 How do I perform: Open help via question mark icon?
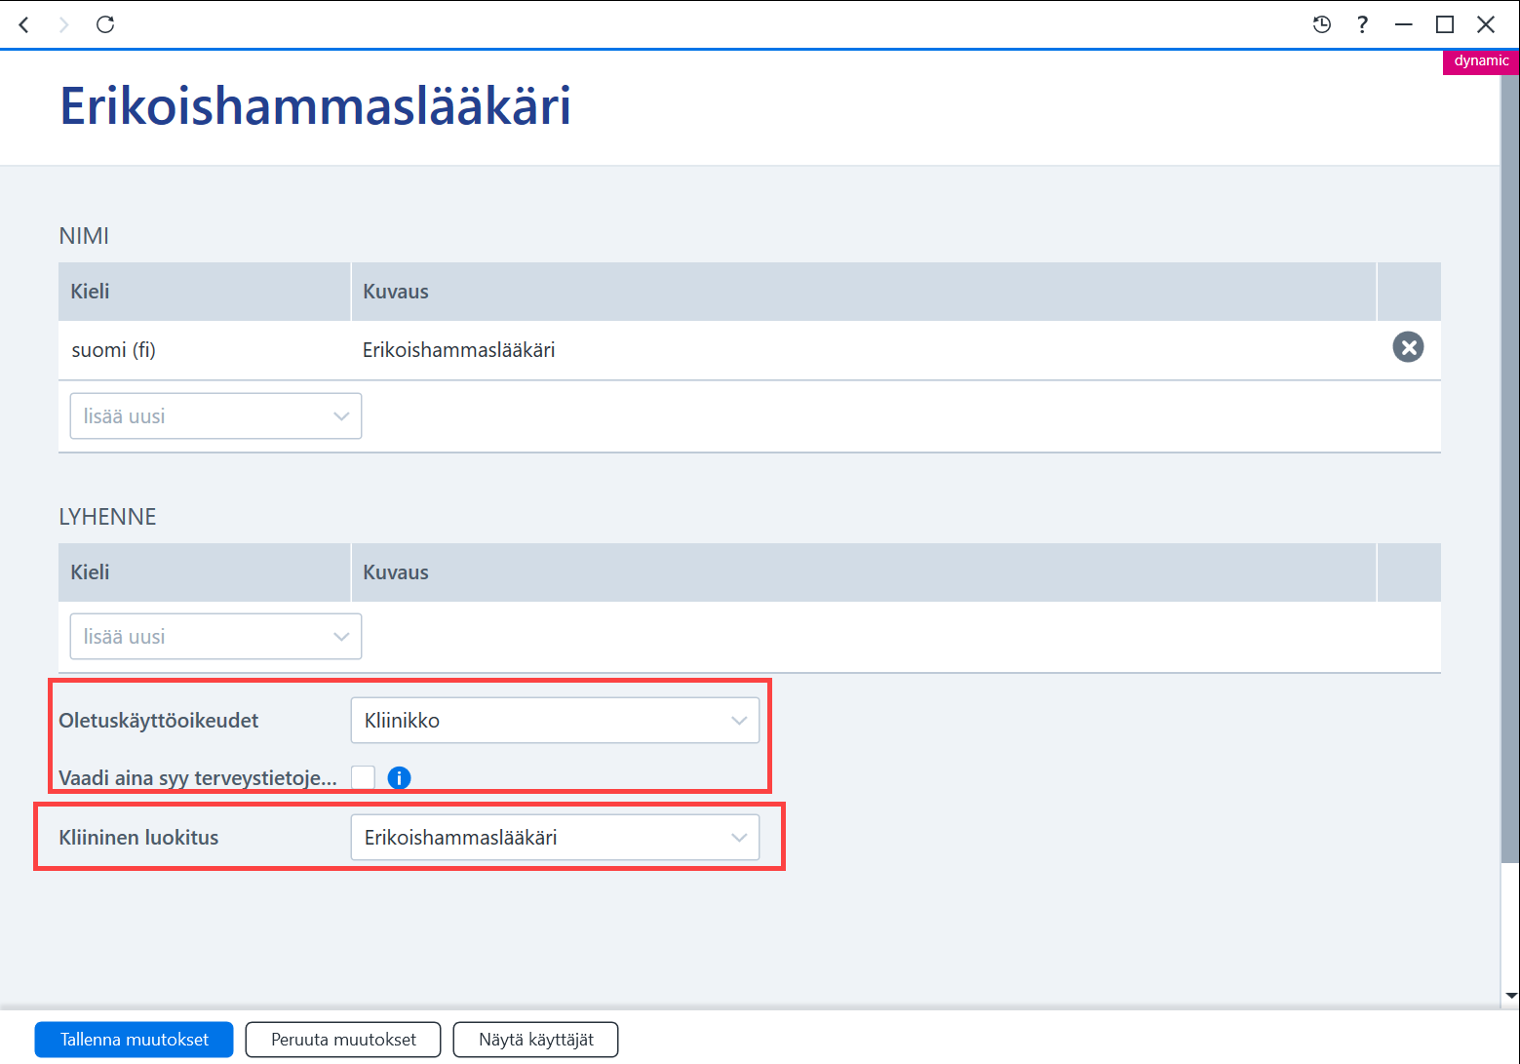(1362, 24)
